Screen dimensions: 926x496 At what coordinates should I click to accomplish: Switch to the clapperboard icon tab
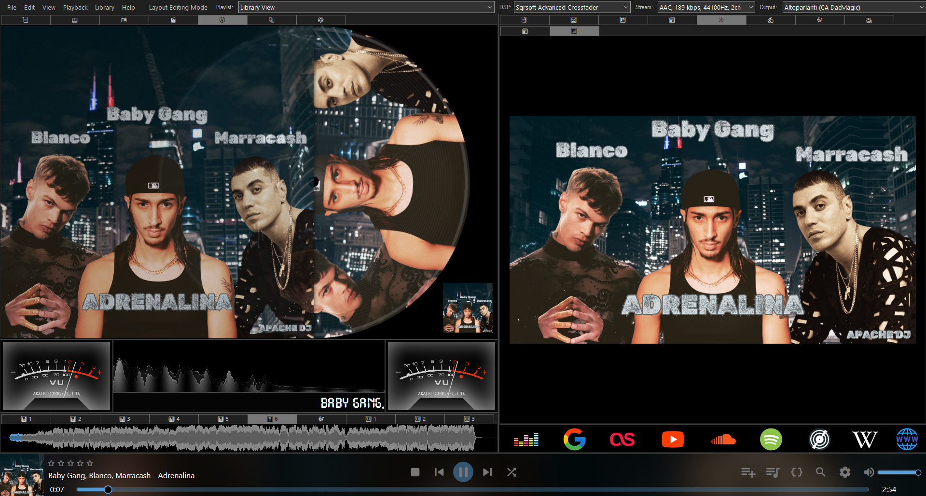coord(173,20)
